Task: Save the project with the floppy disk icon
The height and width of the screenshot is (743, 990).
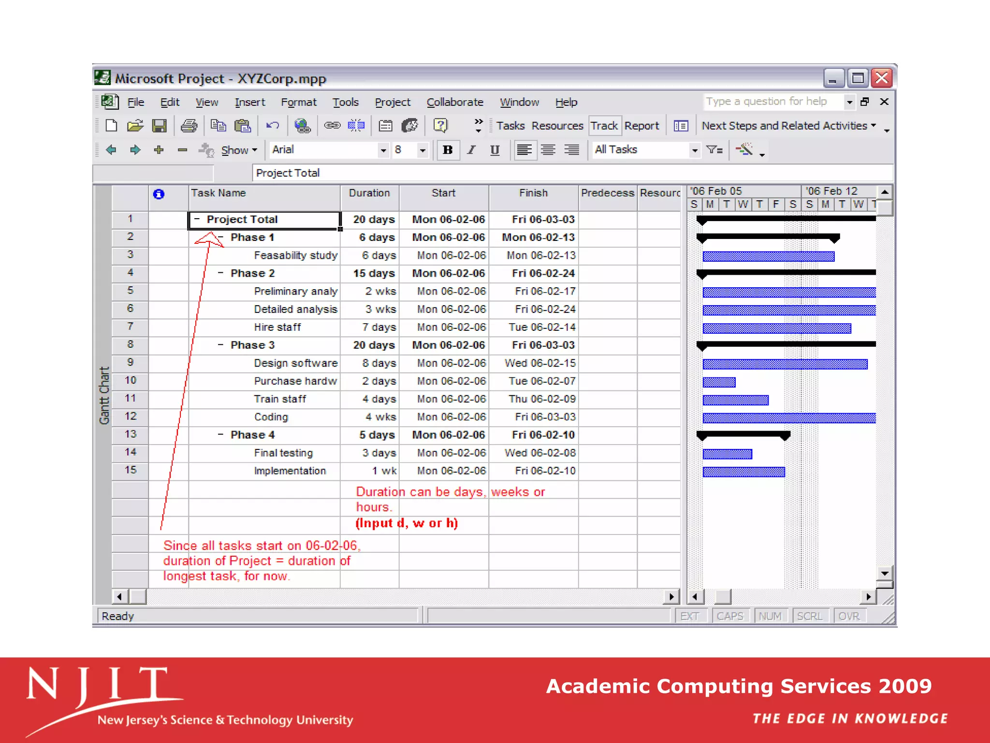Action: pos(159,126)
